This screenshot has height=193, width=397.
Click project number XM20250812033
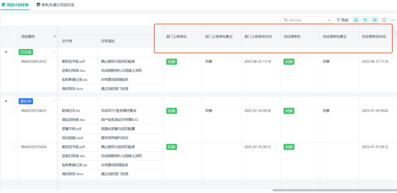34,61
